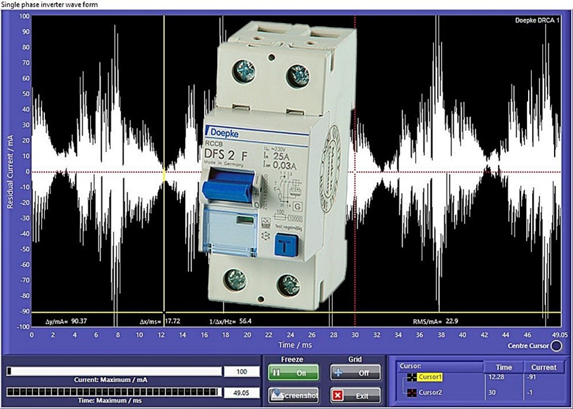Click the Current Maximum slider bar
The width and height of the screenshot is (573, 409).
coord(114,371)
